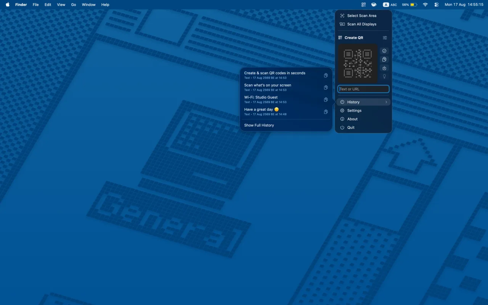Viewport: 488px width, 305px height.
Task: Open the ABC input source menu
Action: pos(390,5)
